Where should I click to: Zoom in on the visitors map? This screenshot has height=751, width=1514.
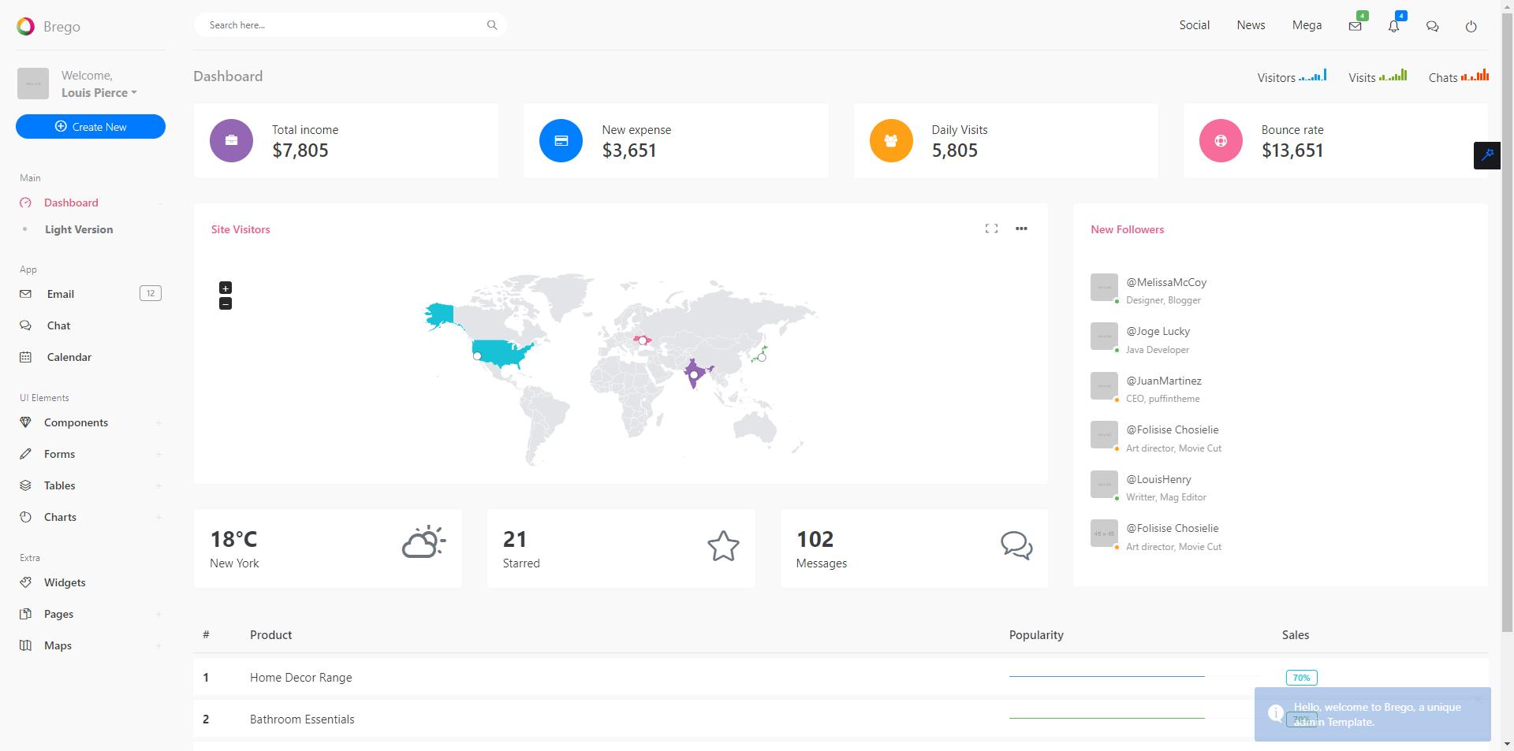point(226,288)
